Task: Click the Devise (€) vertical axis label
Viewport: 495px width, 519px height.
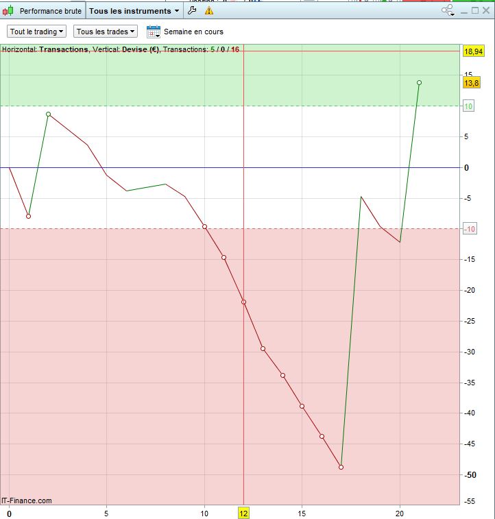Action: pos(141,49)
